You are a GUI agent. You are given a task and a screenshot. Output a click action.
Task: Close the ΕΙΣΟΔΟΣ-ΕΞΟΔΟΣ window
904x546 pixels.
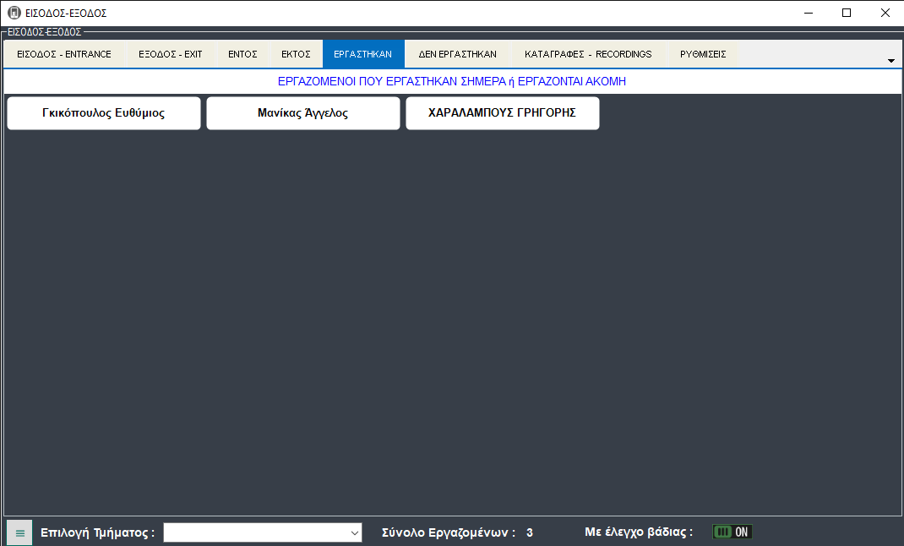[x=885, y=13]
